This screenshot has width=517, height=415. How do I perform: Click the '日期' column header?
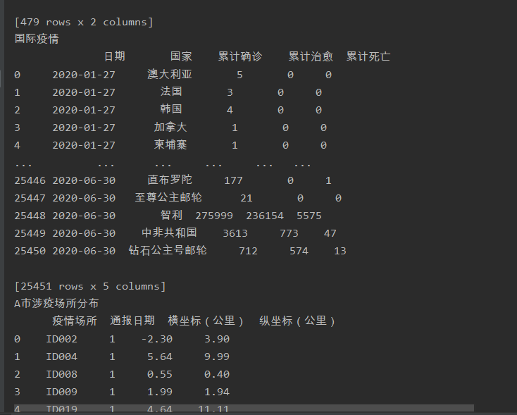tap(114, 56)
